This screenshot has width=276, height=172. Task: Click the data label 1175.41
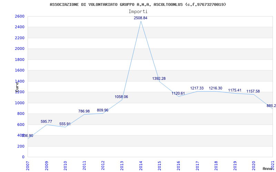click(x=235, y=90)
